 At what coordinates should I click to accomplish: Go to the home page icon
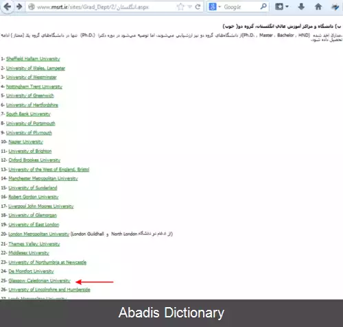coord(318,7)
